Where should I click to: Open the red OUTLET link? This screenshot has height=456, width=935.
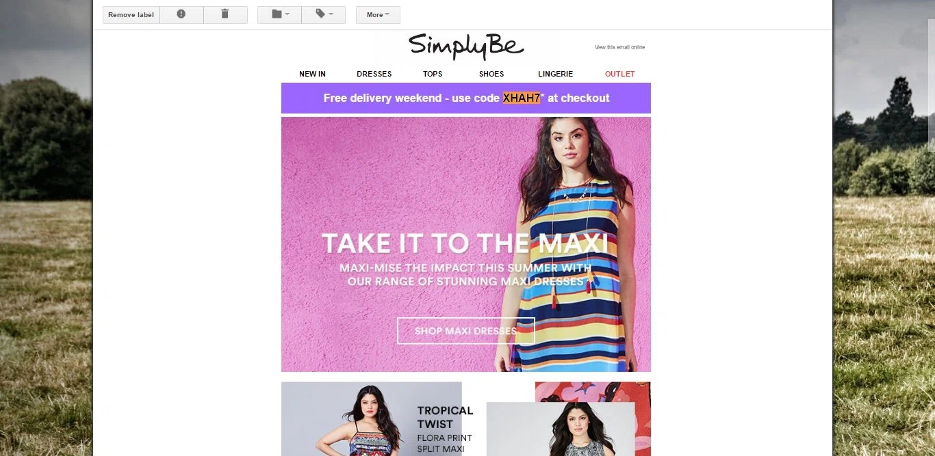click(620, 74)
